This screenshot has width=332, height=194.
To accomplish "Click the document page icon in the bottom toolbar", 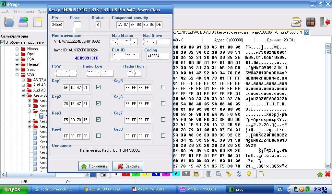I will click(209, 174).
